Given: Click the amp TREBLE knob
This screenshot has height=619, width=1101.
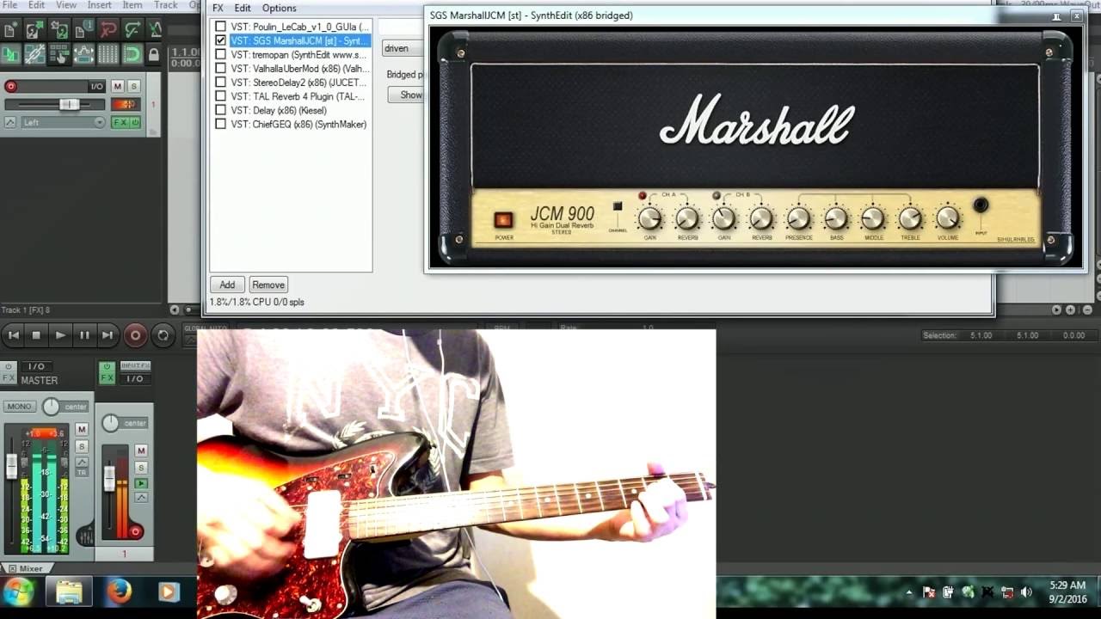Looking at the screenshot, I should pyautogui.click(x=910, y=218).
